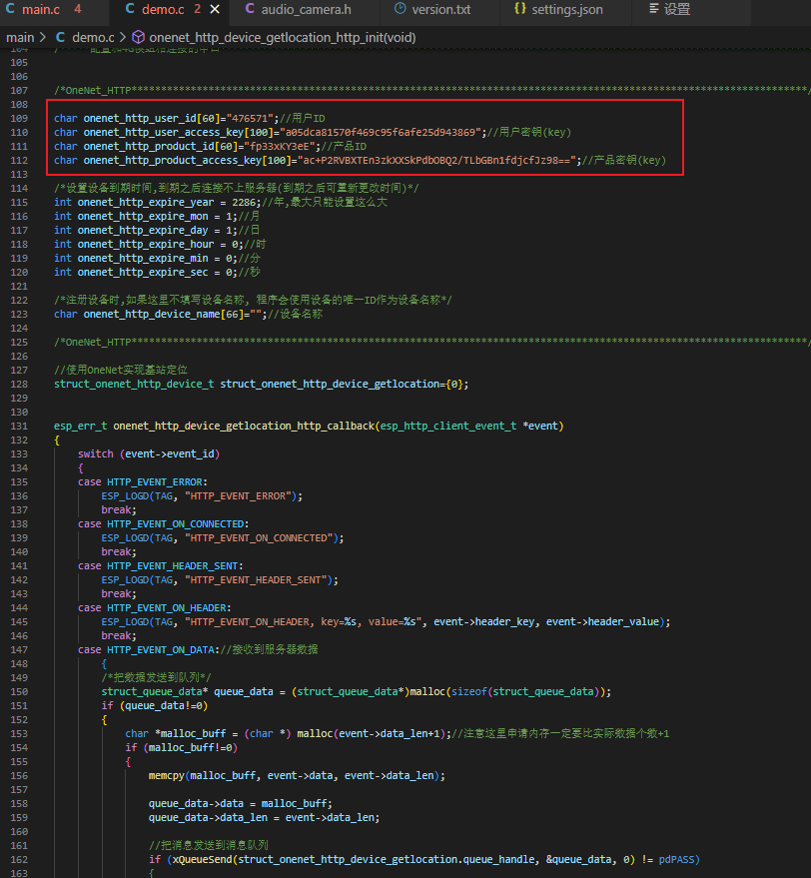Click esp_http_client_event_t parameter type
The height and width of the screenshot is (878, 811).
point(448,427)
